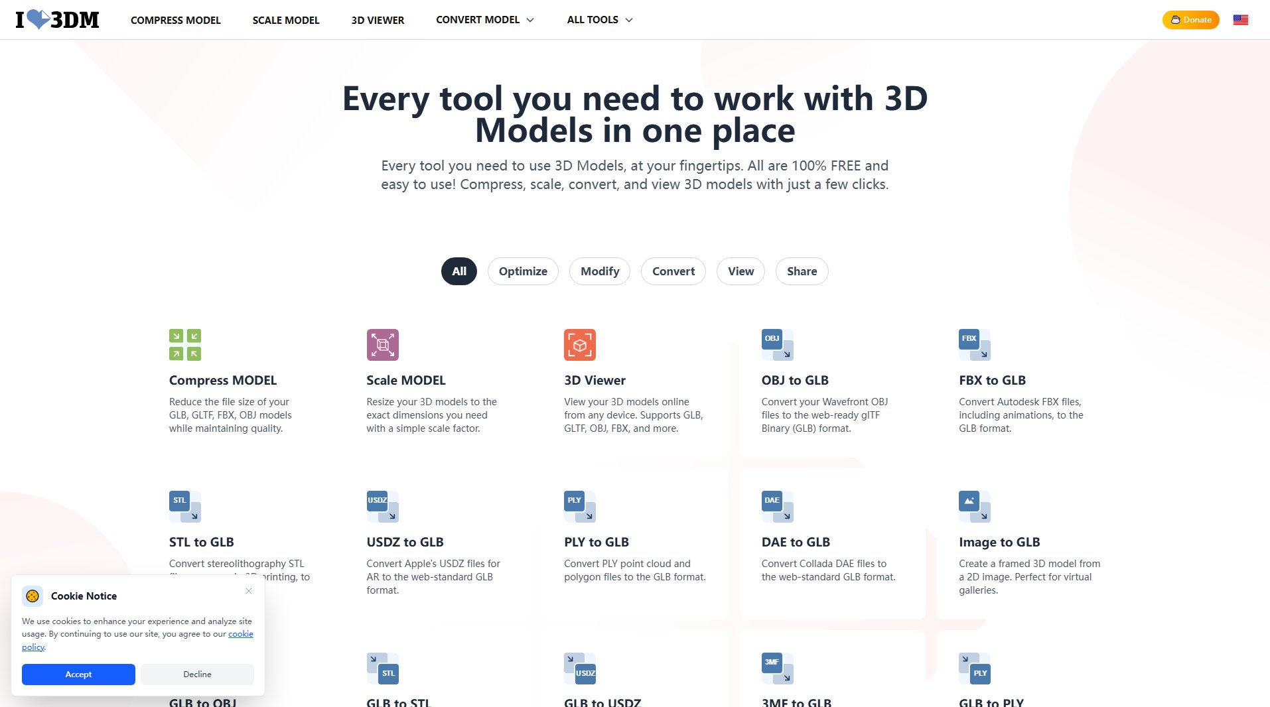Click the FBX to GLB icon
The image size is (1270, 707).
pyautogui.click(x=974, y=345)
